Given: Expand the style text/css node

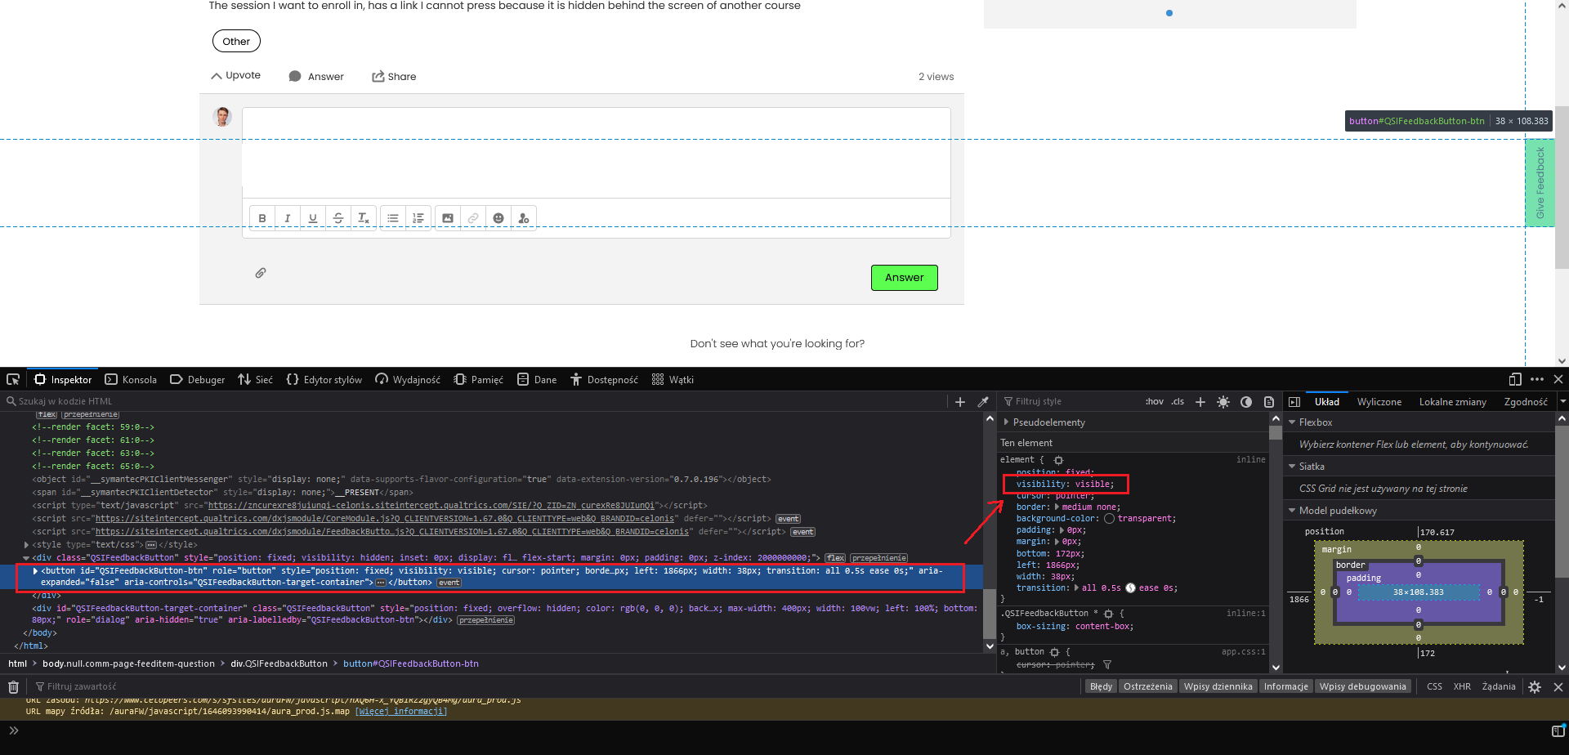Looking at the screenshot, I should (x=27, y=545).
